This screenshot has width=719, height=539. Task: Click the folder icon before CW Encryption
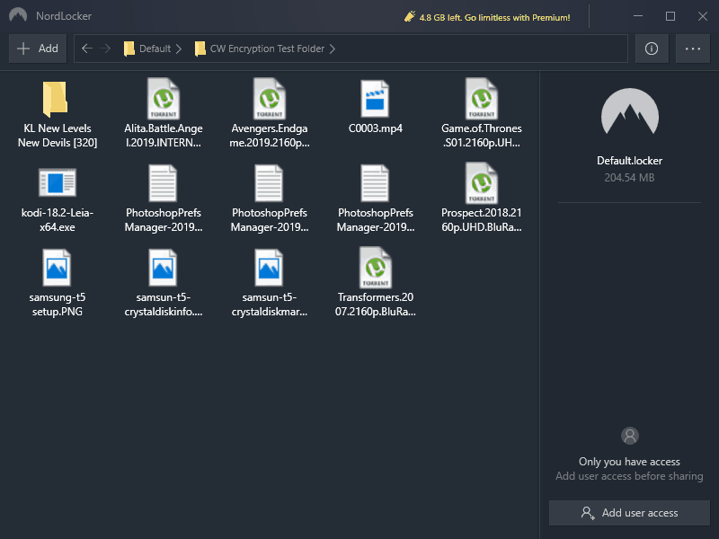coord(200,49)
